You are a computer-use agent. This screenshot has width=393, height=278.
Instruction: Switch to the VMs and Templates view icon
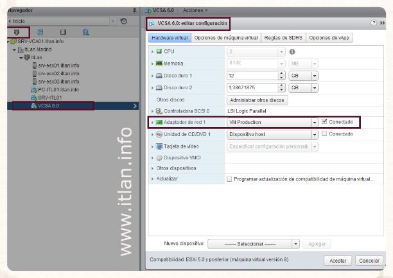pos(40,31)
